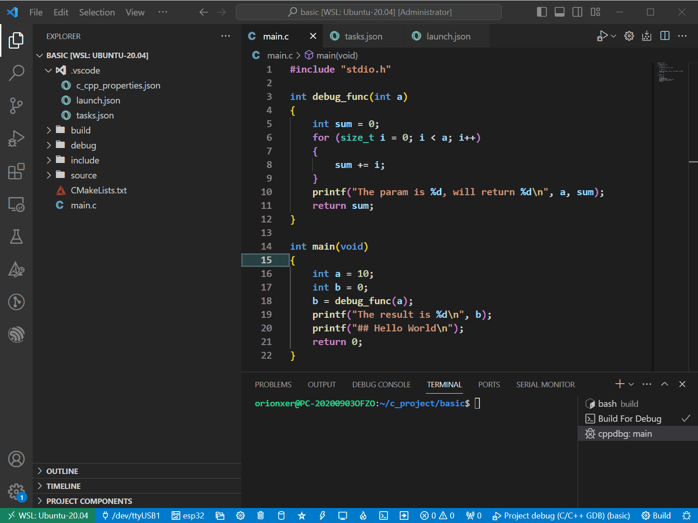Screen dimensions: 698x523
Task: Open the Explorer view in activity bar
Action: (x=16, y=40)
